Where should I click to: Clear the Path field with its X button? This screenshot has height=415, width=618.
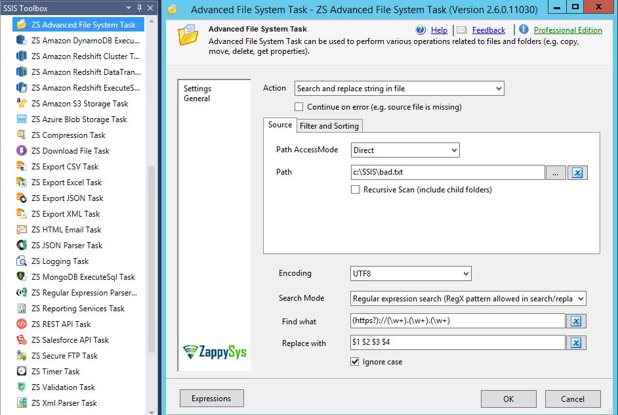(577, 173)
